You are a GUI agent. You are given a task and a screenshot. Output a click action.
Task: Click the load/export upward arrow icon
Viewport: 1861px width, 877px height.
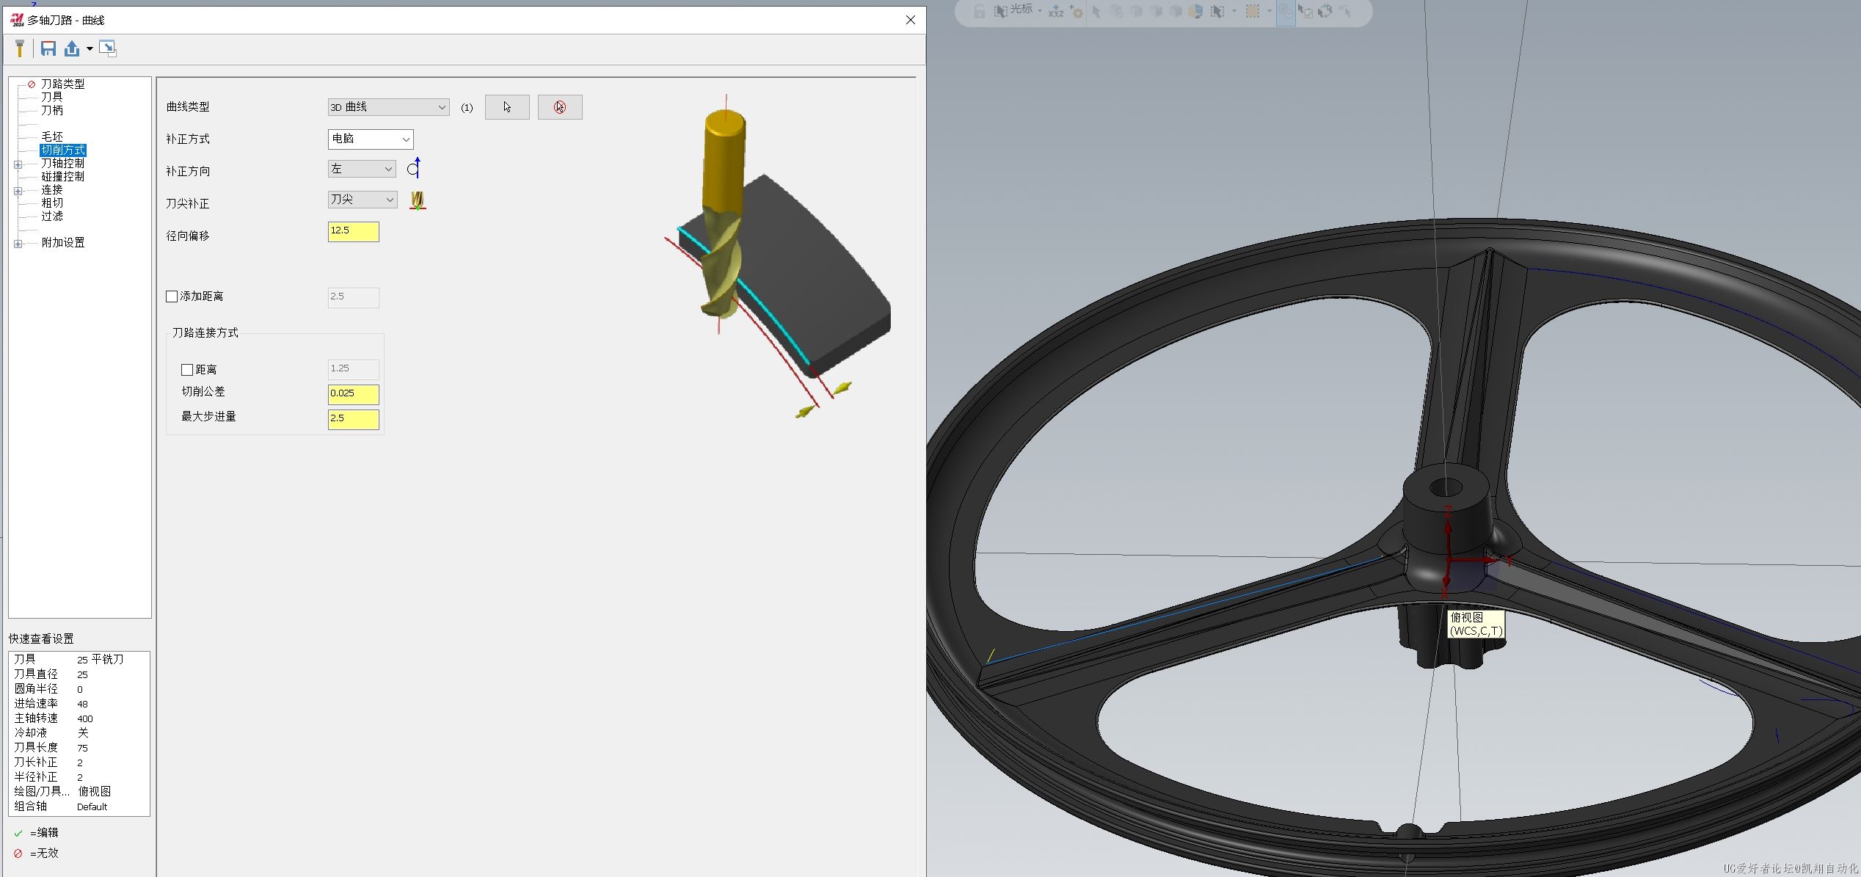coord(72,48)
